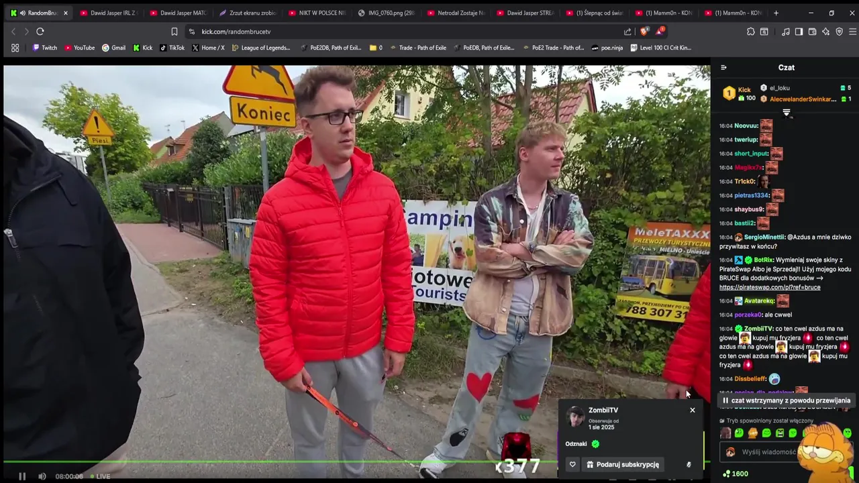This screenshot has height=483, width=859.
Task: Open Brave VPN shield icon
Action: (x=839, y=32)
